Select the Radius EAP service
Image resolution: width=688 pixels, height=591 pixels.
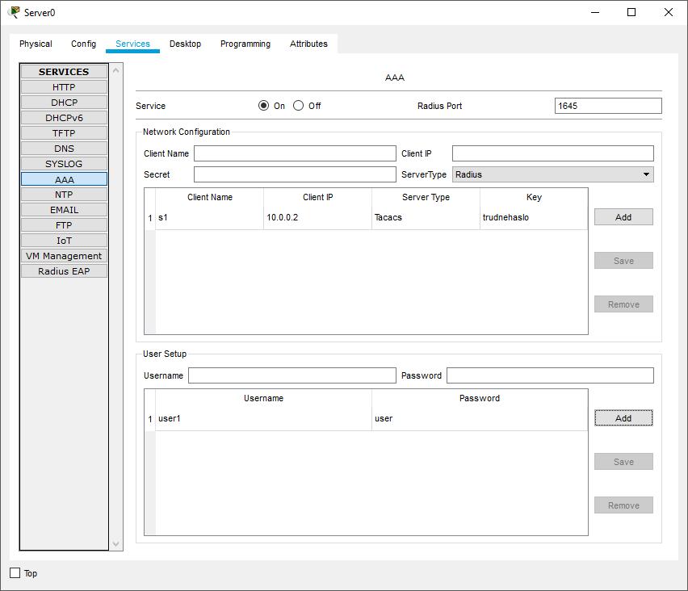tap(64, 271)
